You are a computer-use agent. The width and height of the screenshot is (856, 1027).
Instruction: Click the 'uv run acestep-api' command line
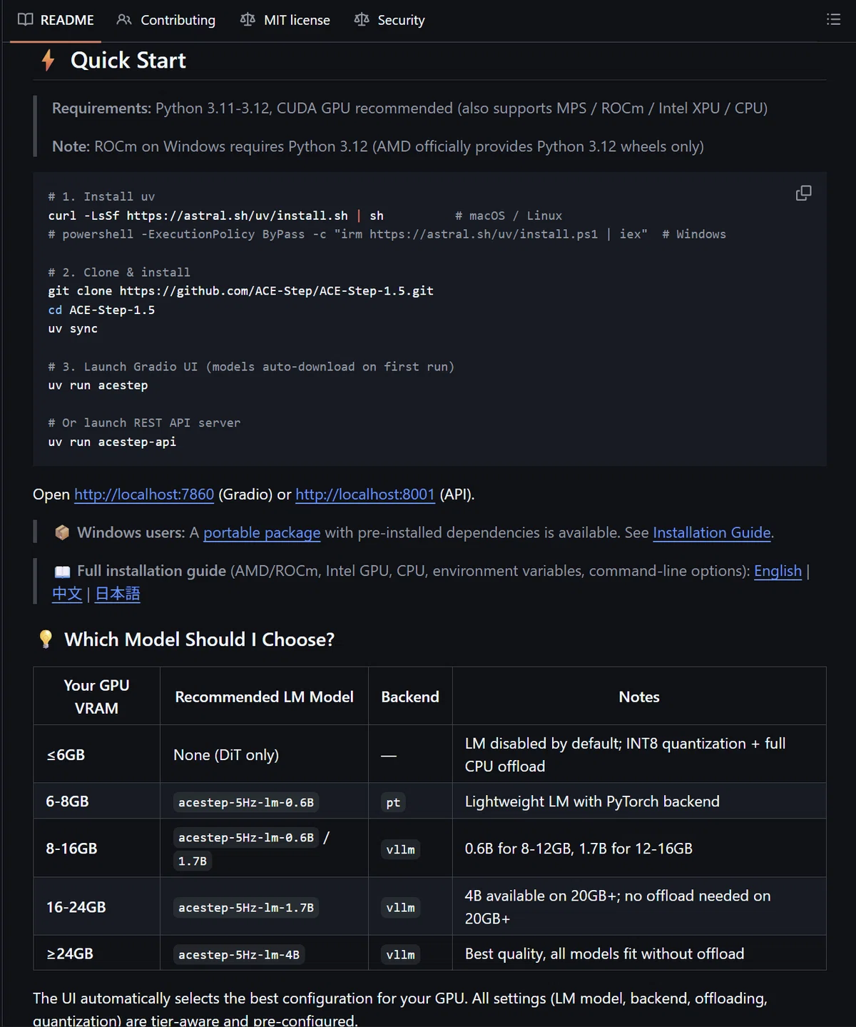112,442
